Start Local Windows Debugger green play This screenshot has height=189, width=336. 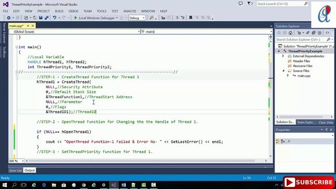tap(76, 18)
